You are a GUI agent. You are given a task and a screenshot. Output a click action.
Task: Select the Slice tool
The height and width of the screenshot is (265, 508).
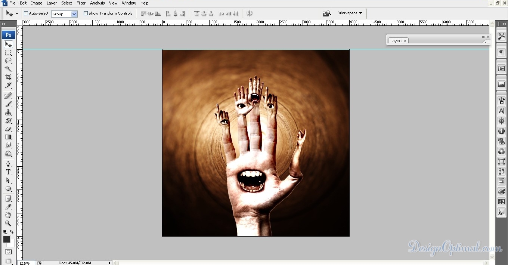coord(8,85)
